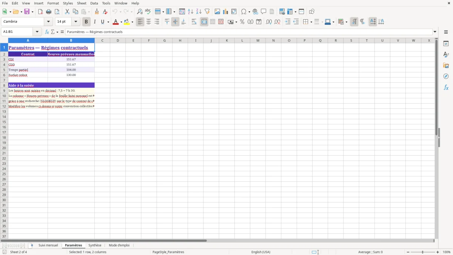Remove a decimal place

[x=277, y=22]
